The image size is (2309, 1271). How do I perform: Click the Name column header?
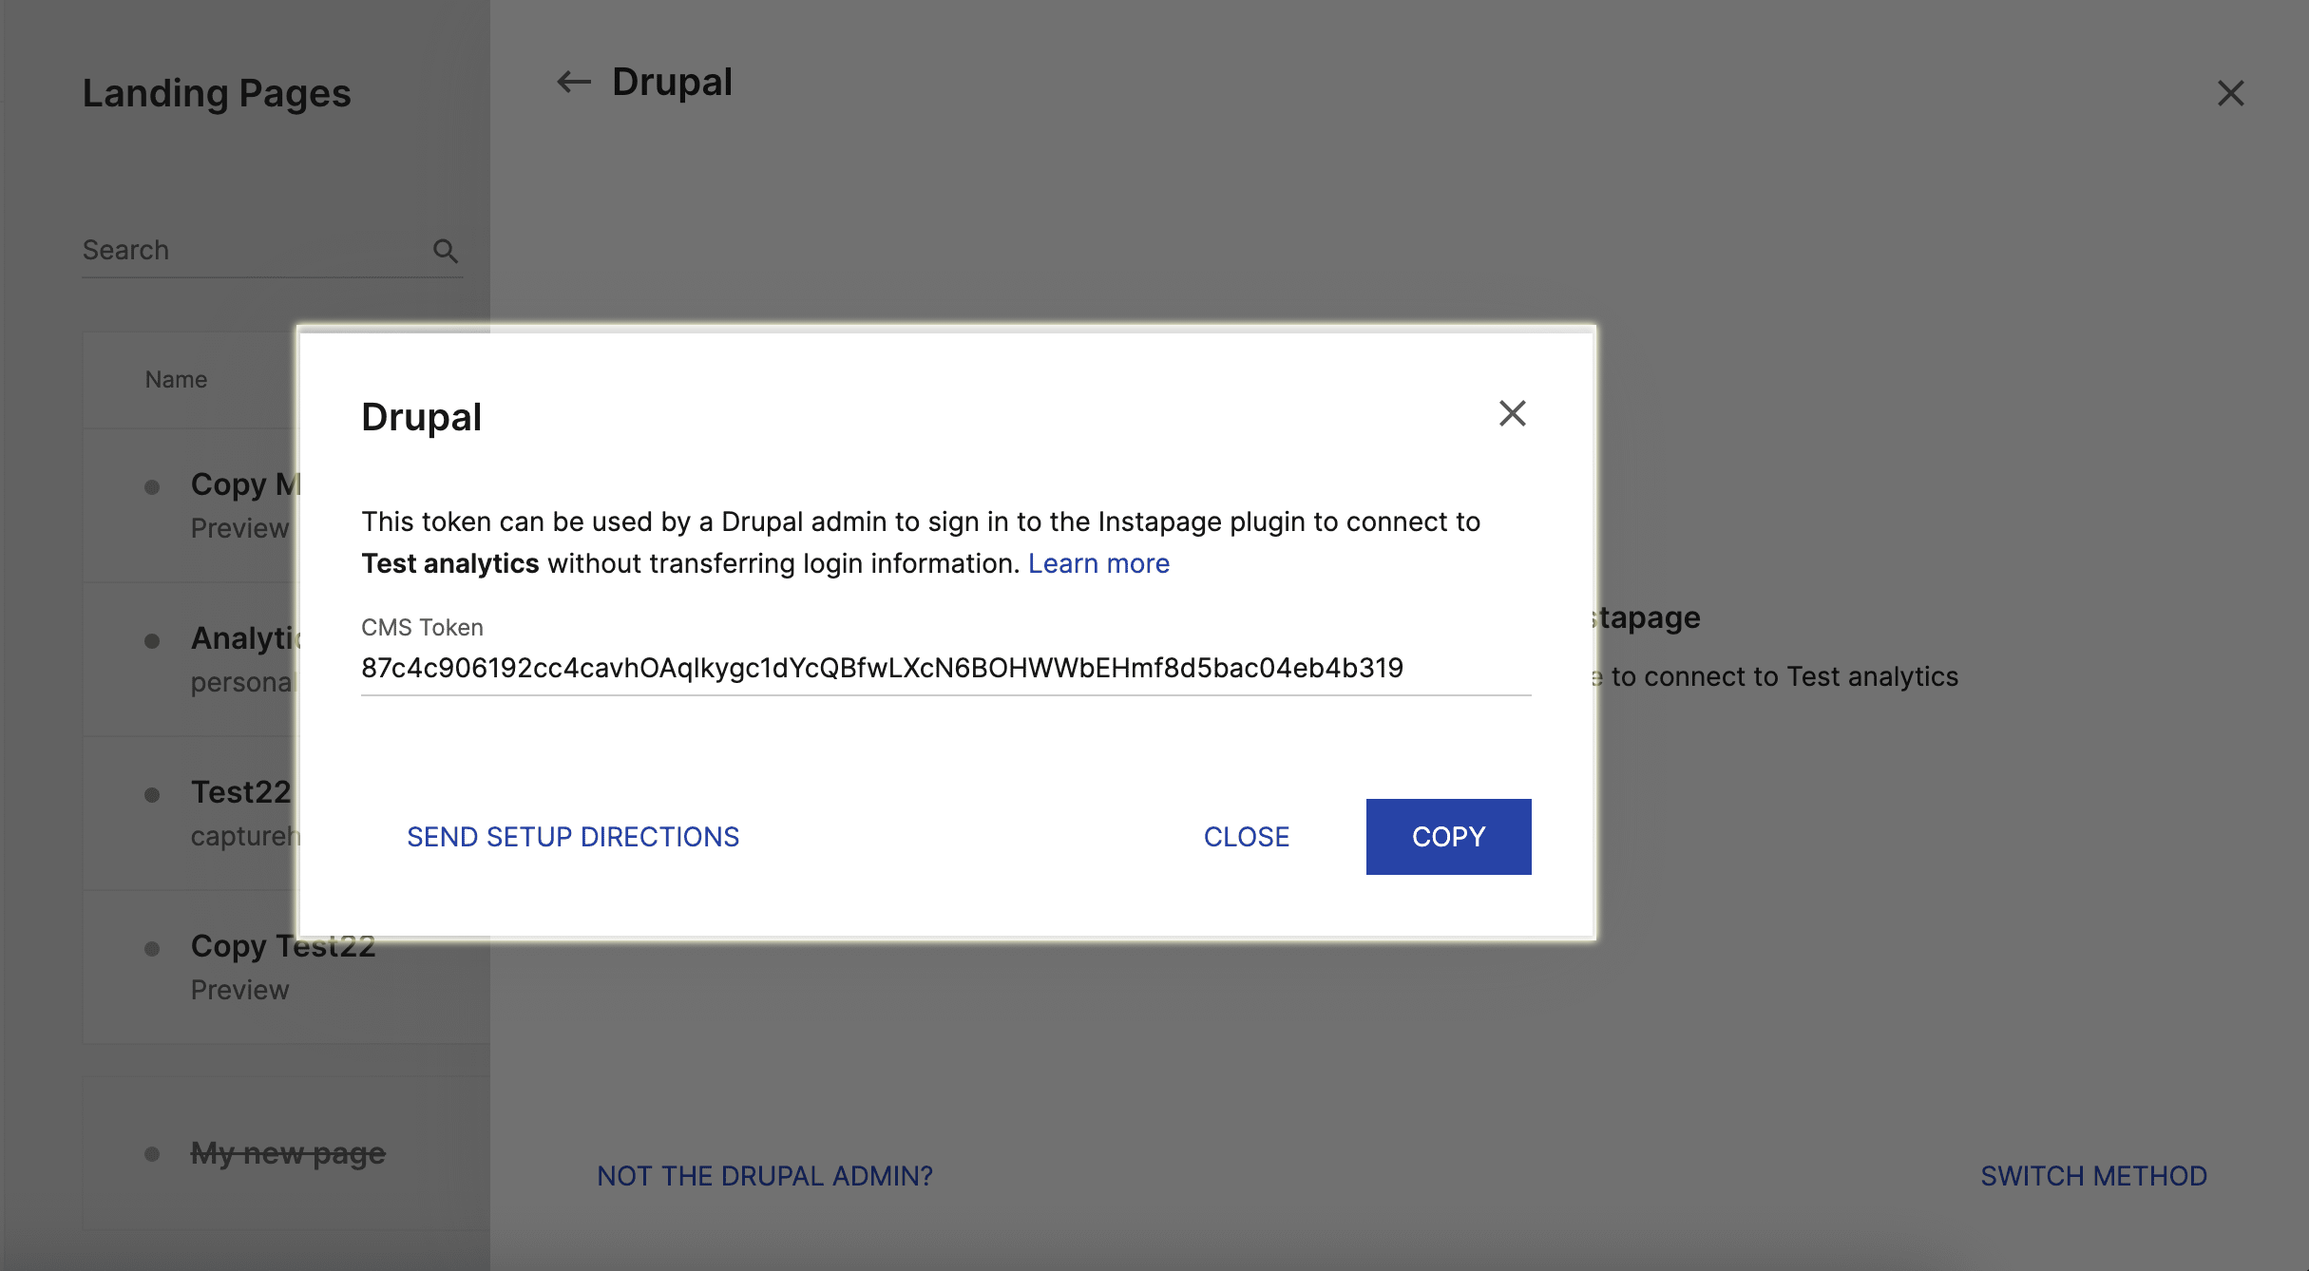coord(176,378)
